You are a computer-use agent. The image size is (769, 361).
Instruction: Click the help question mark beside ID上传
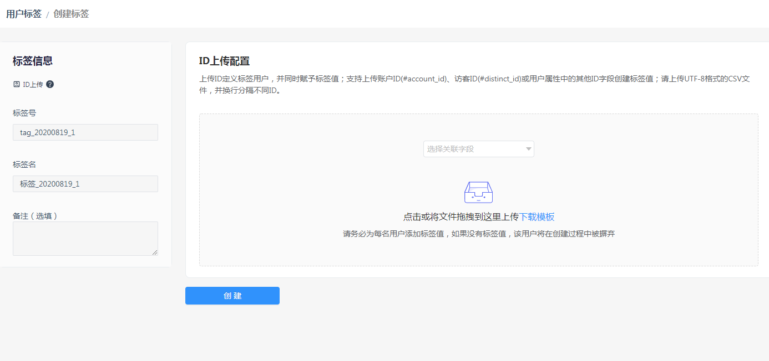50,84
